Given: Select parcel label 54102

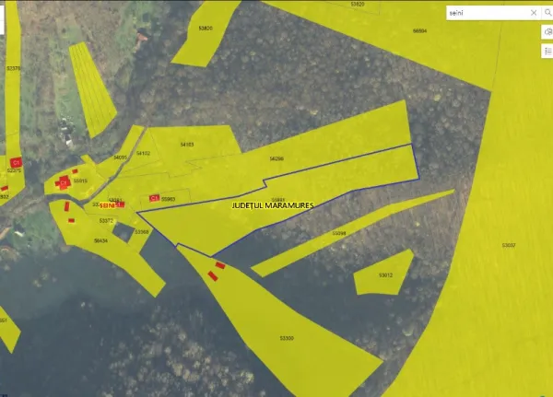Looking at the screenshot, I should pos(143,154).
